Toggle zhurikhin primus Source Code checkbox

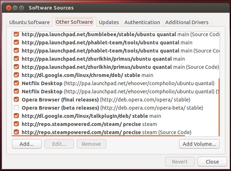point(16,67)
